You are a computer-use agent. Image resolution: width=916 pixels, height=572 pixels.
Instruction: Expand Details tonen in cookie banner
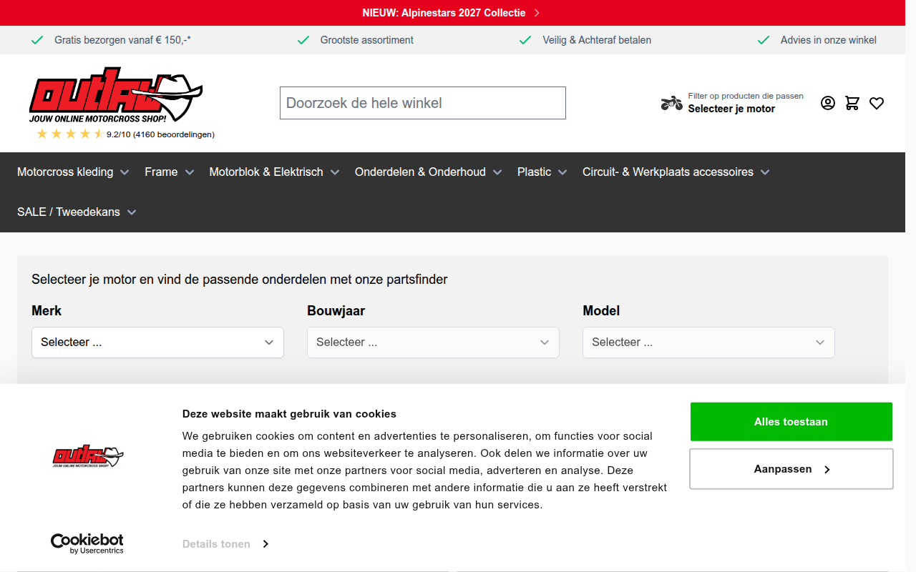click(x=225, y=544)
